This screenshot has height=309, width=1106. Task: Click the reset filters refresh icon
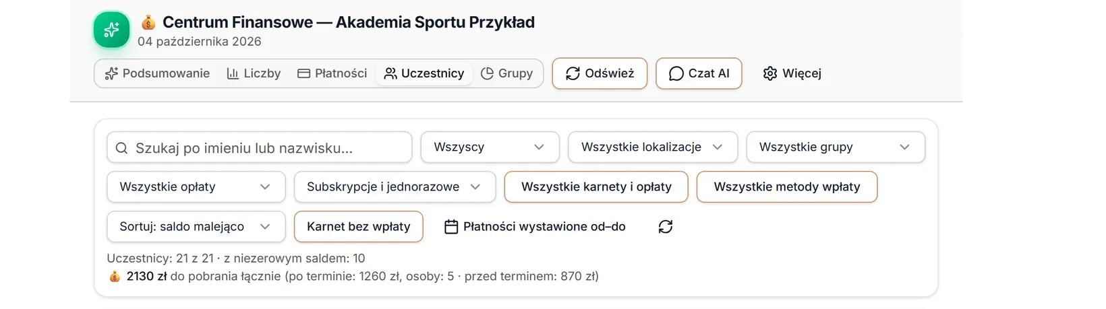coord(666,227)
